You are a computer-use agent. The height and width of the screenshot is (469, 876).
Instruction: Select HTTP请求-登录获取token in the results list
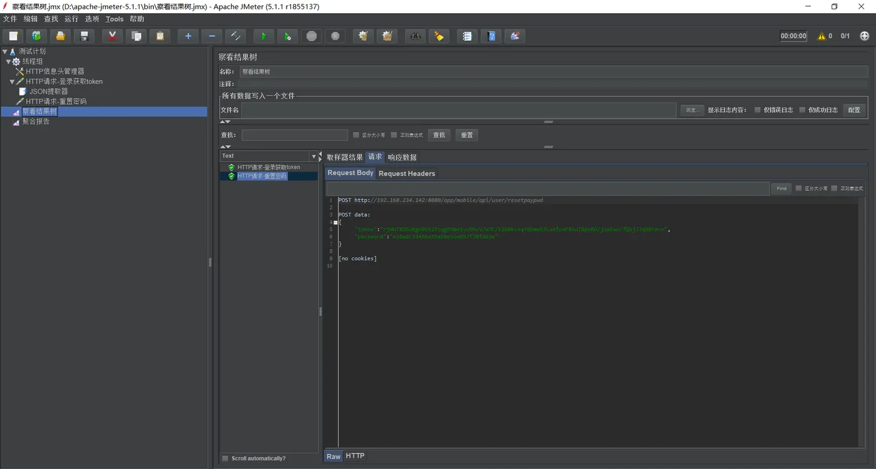click(269, 167)
